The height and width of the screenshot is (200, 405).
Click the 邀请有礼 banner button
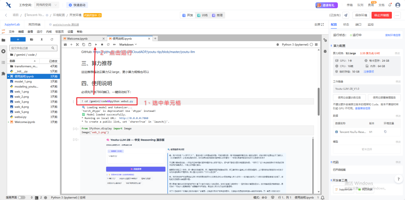[327, 5]
